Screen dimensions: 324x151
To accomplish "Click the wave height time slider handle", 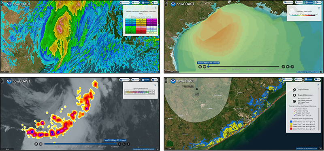I will [208, 67].
